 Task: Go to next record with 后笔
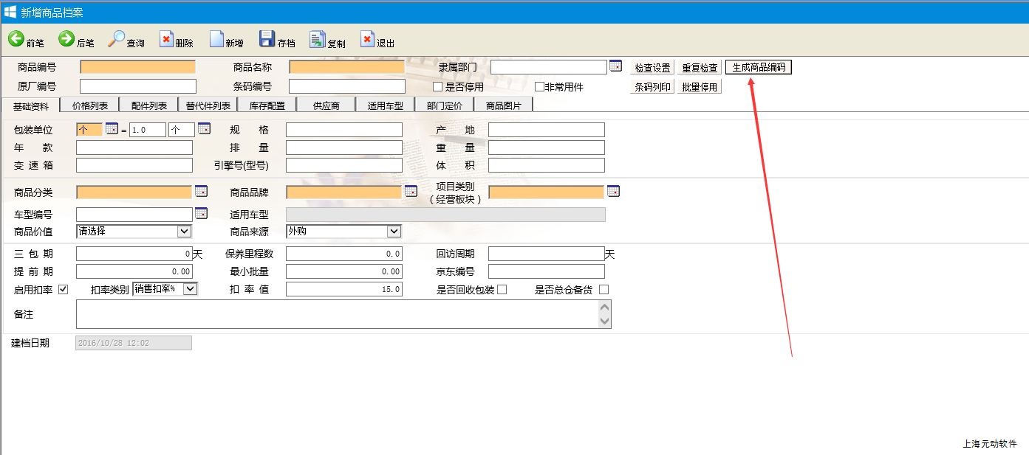(x=66, y=39)
